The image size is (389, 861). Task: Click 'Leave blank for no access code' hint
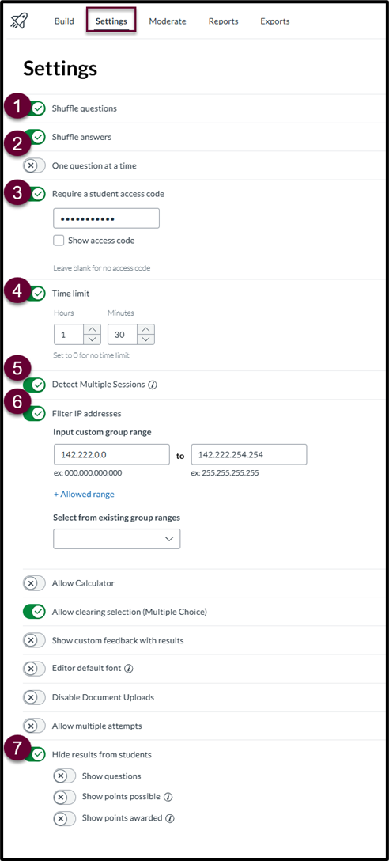[x=101, y=268]
